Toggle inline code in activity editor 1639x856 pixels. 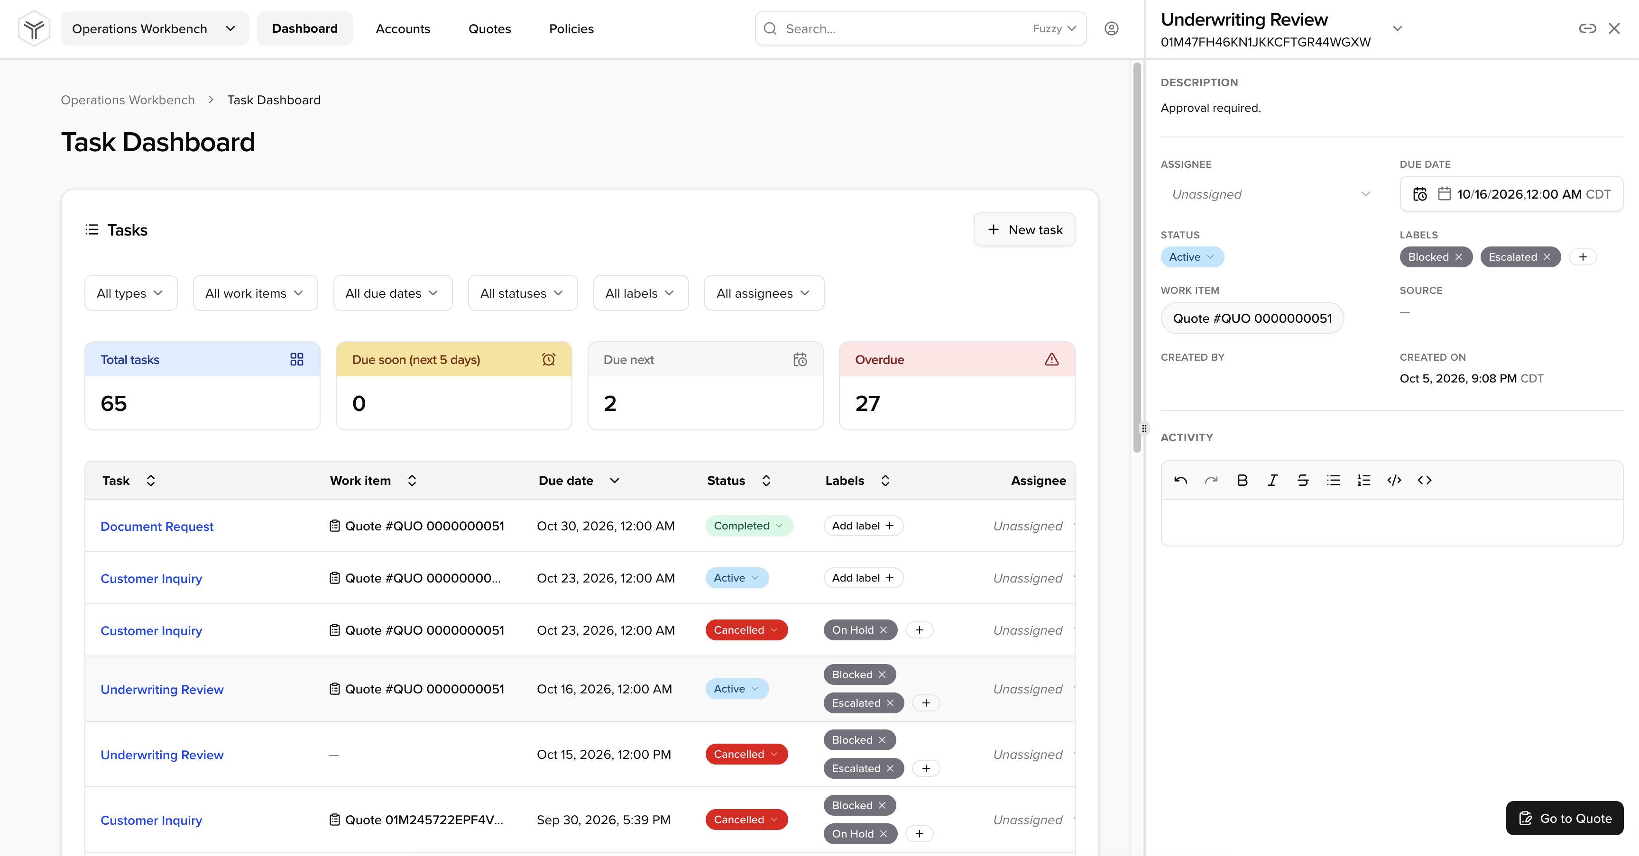tap(1425, 480)
